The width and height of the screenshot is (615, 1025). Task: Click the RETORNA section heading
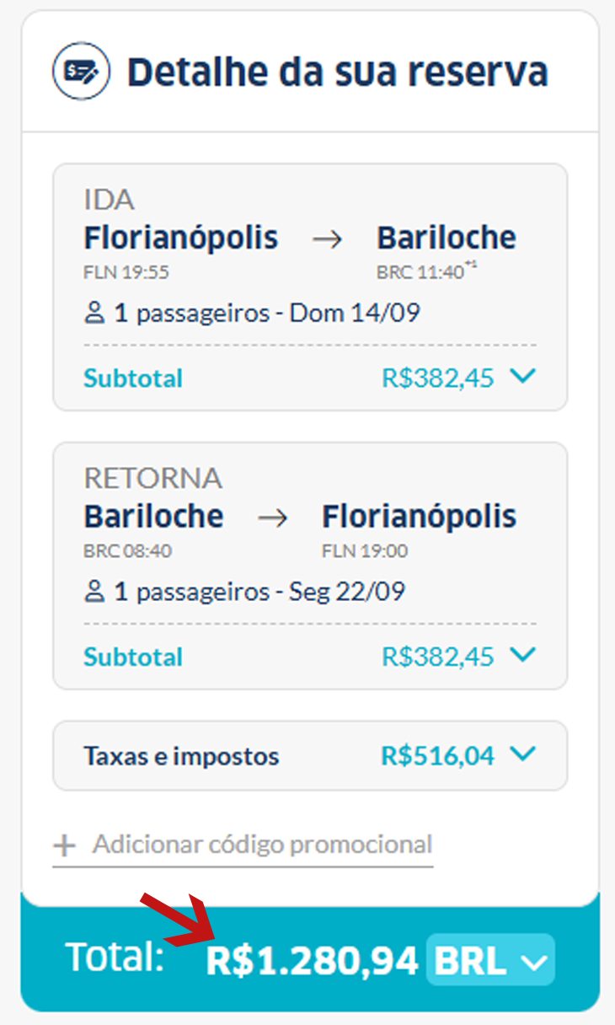pos(152,478)
